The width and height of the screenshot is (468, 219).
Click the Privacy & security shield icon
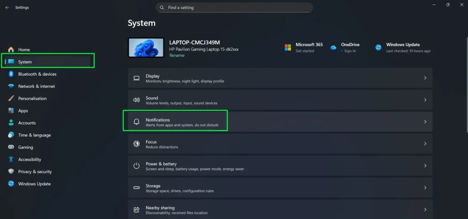pyautogui.click(x=11, y=172)
